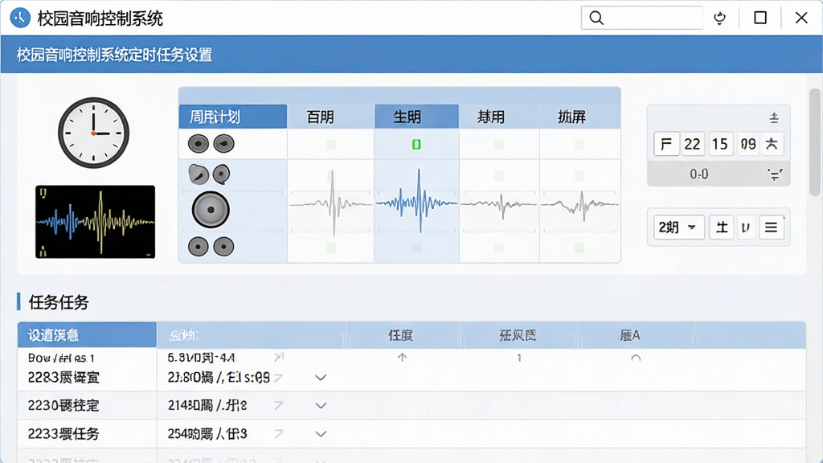Click the arc icon in the 属A column

point(636,358)
